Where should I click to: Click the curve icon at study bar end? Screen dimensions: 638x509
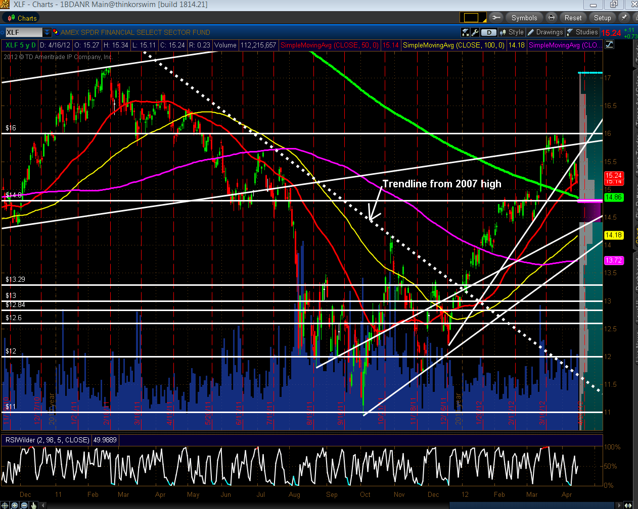point(609,44)
